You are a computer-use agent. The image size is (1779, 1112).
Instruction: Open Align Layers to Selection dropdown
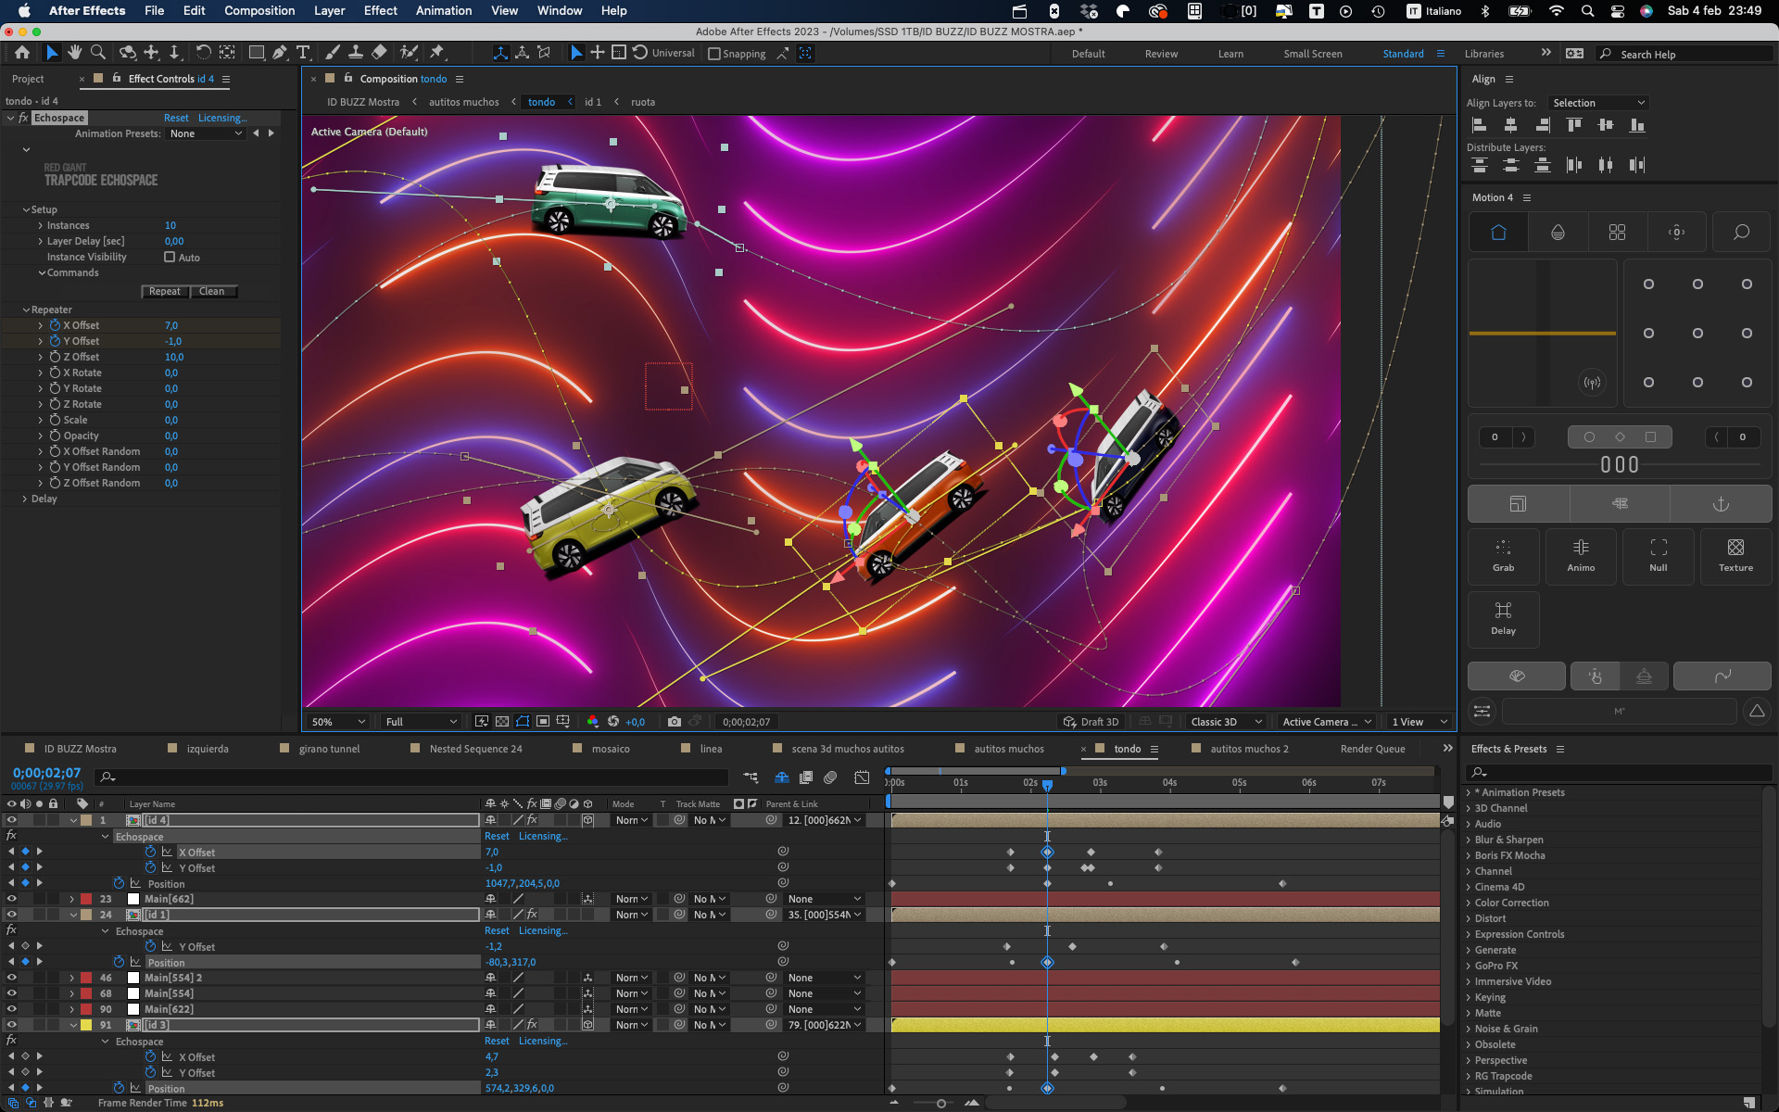click(x=1598, y=103)
